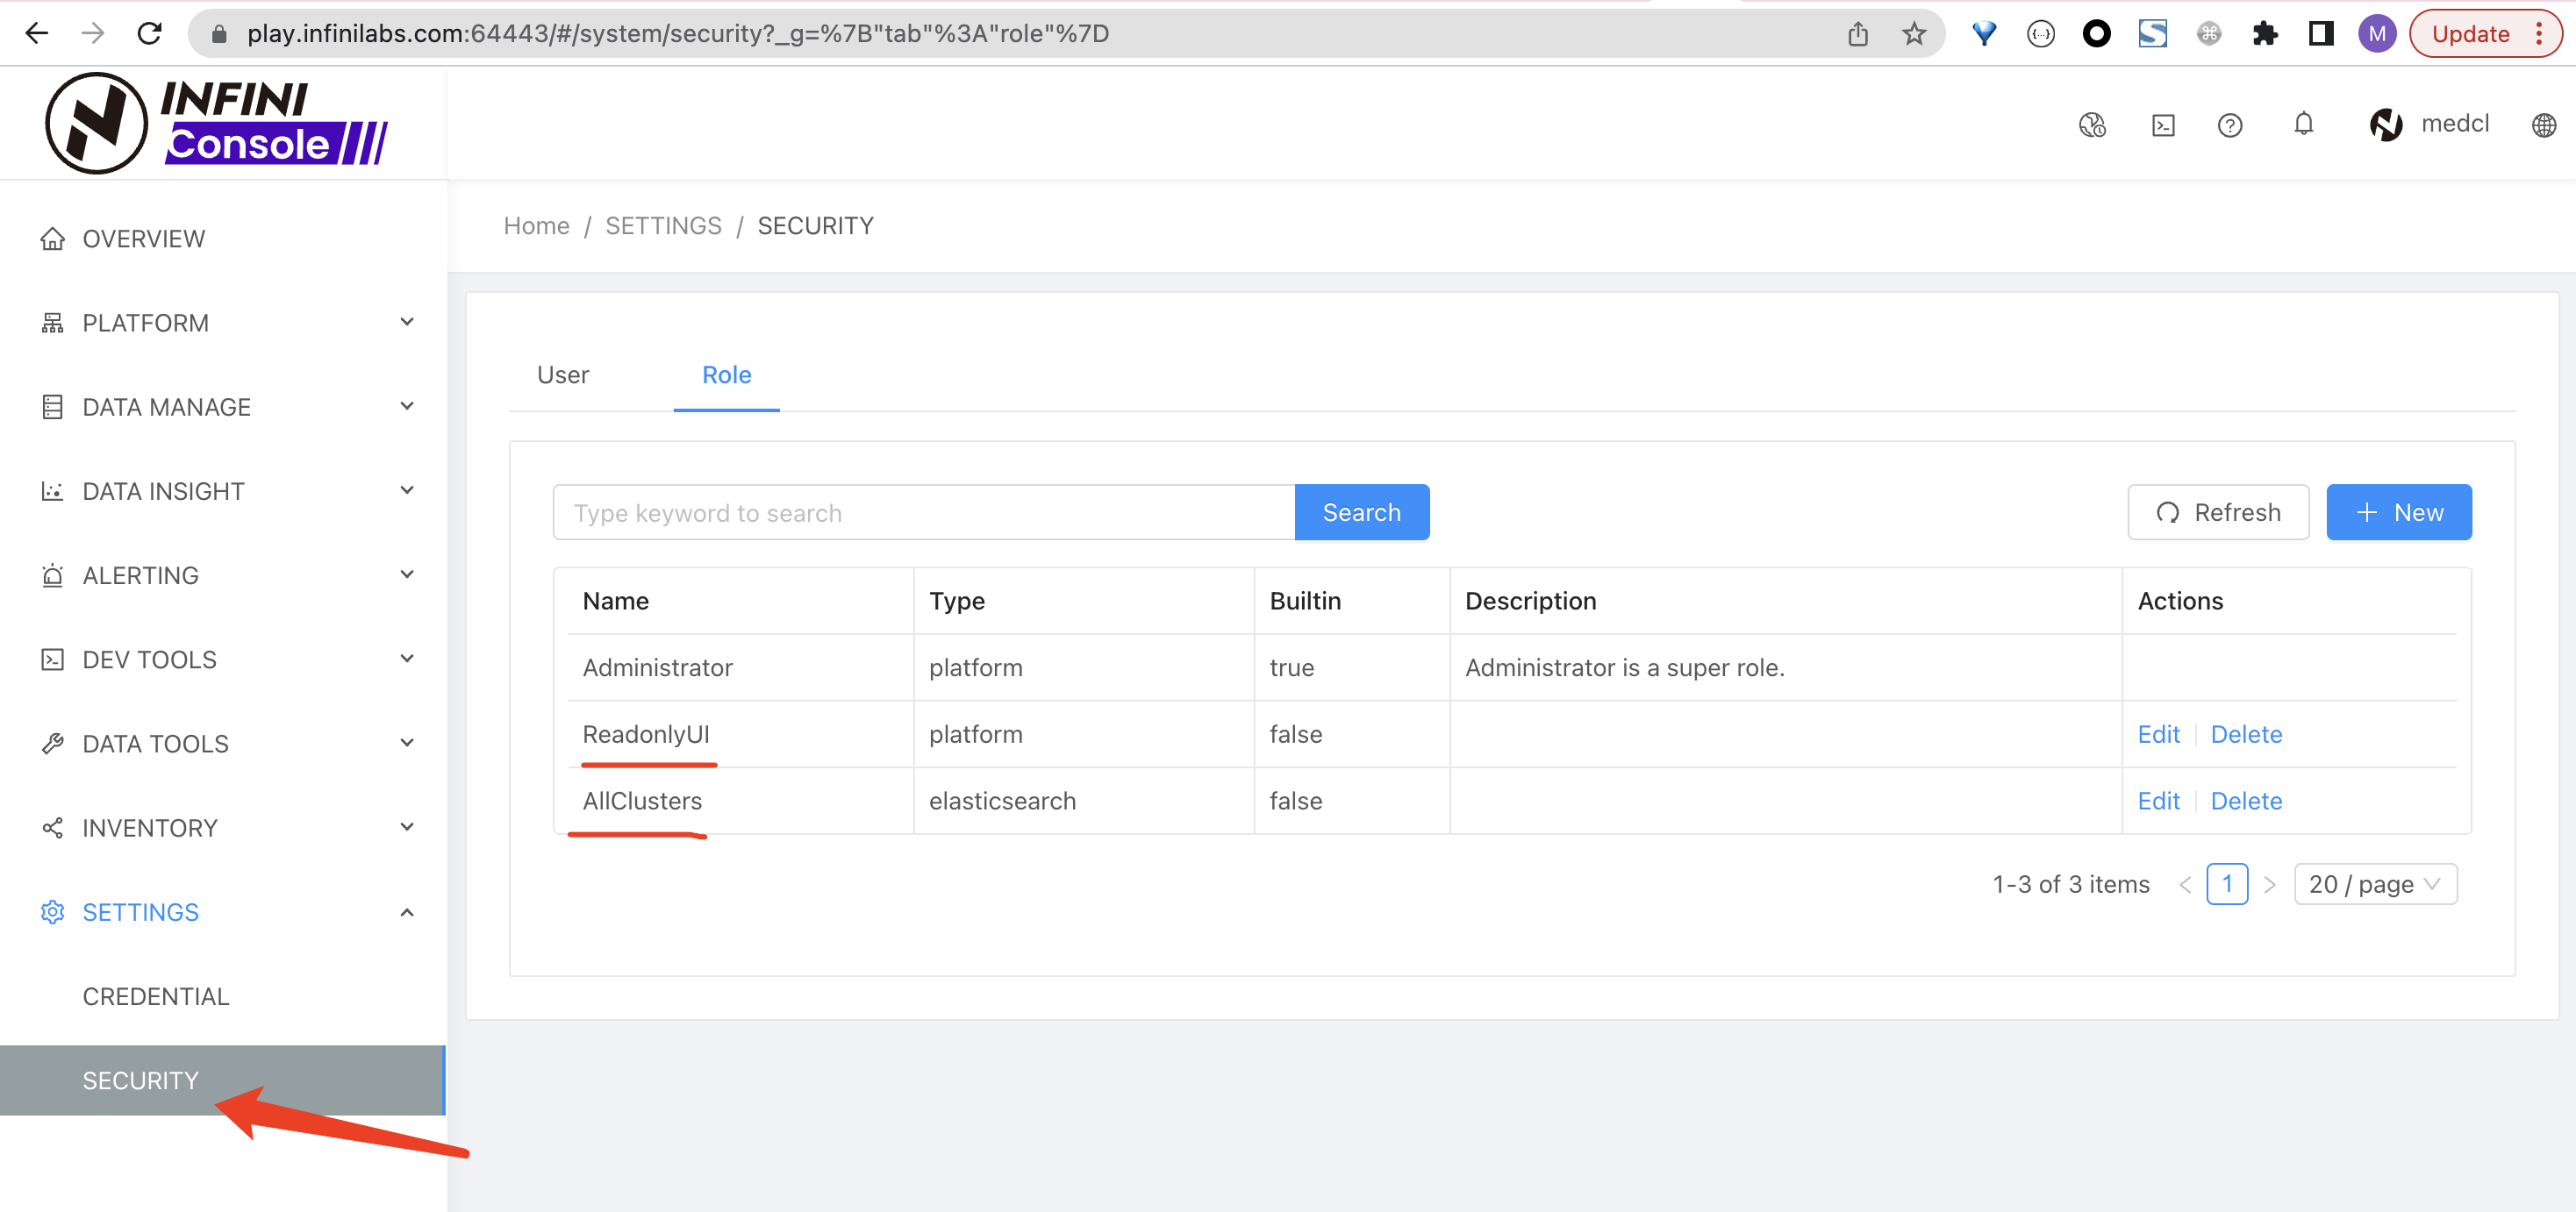
Task: Click the time zone globe icon in header
Action: (x=2092, y=124)
